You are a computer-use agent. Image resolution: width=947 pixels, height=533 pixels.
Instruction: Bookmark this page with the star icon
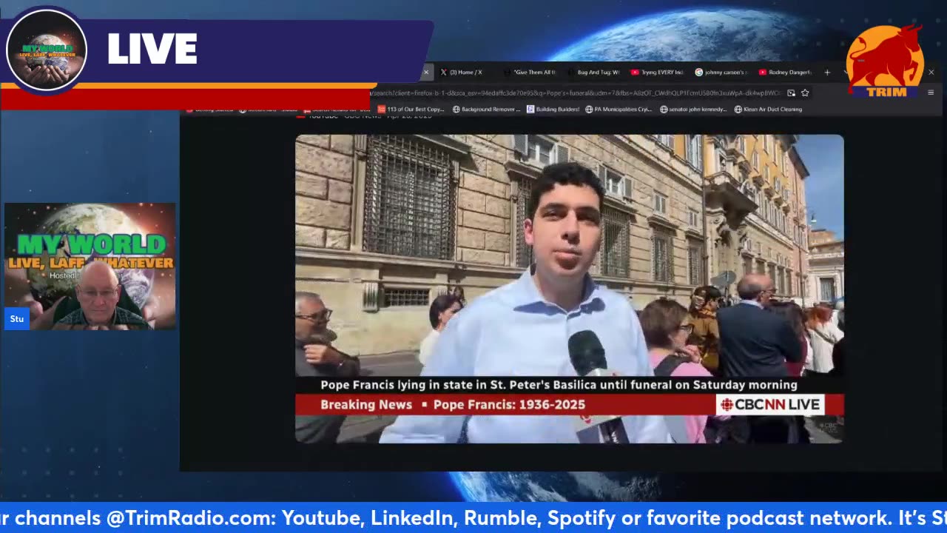point(805,93)
